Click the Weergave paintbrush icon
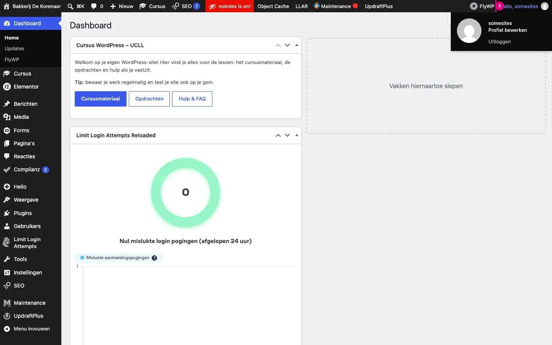 coord(7,200)
